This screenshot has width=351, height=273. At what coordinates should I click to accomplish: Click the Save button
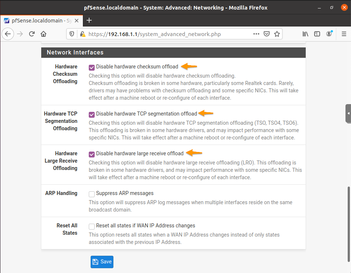(102, 262)
